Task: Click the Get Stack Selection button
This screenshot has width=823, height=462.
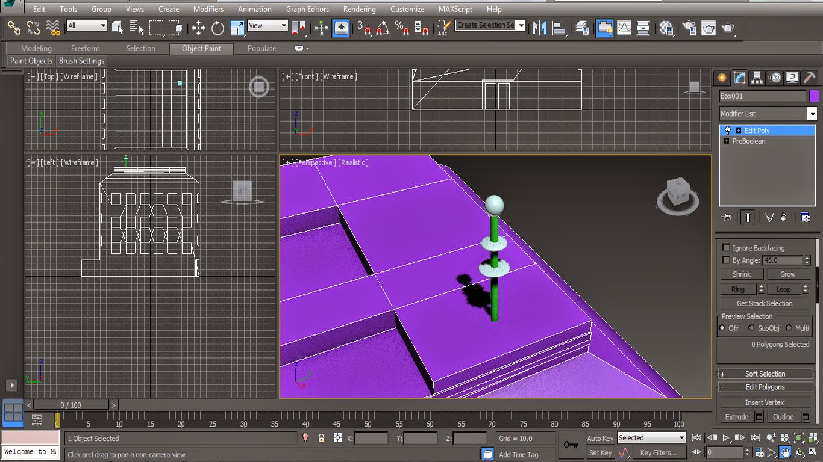Action: tap(765, 303)
